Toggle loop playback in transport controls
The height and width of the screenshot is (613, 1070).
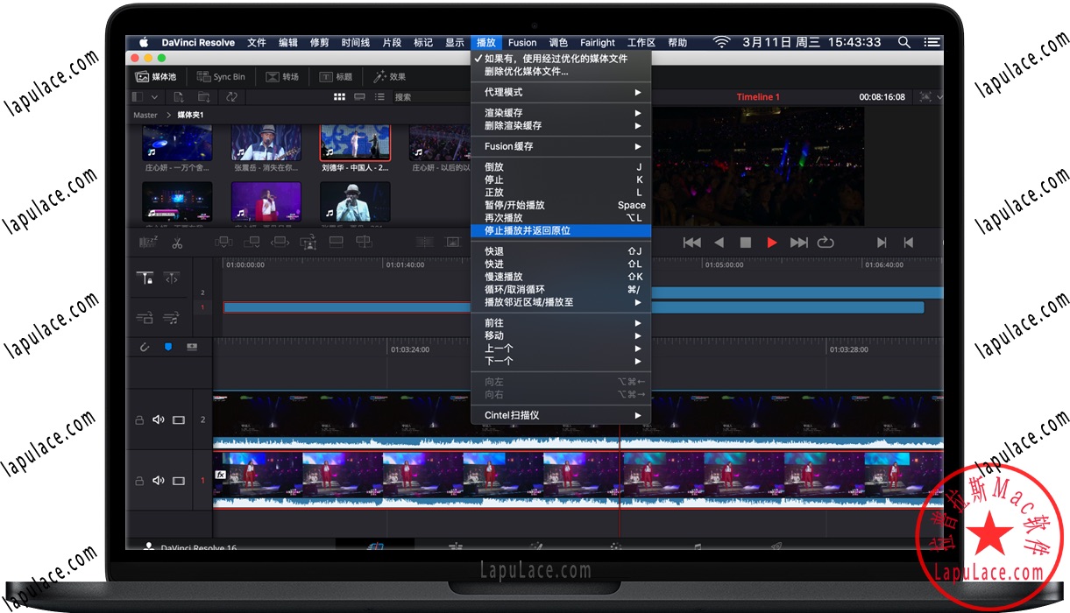pyautogui.click(x=826, y=243)
